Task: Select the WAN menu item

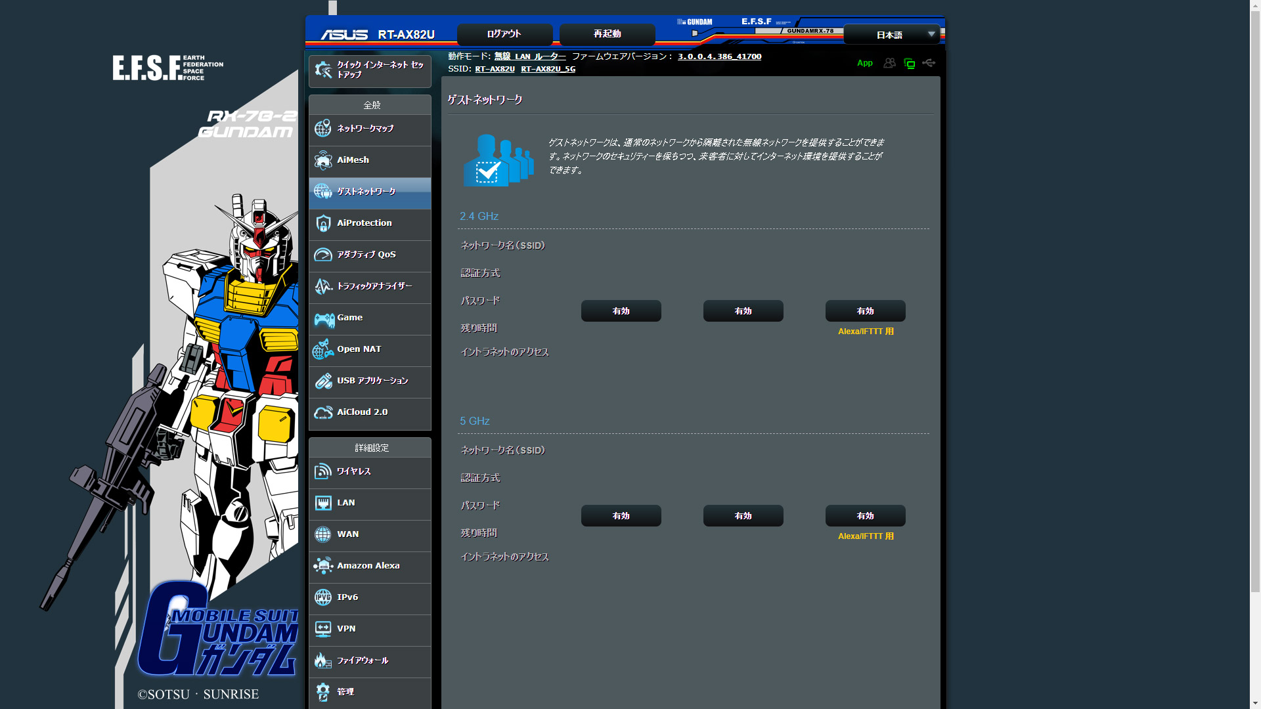Action: [347, 534]
